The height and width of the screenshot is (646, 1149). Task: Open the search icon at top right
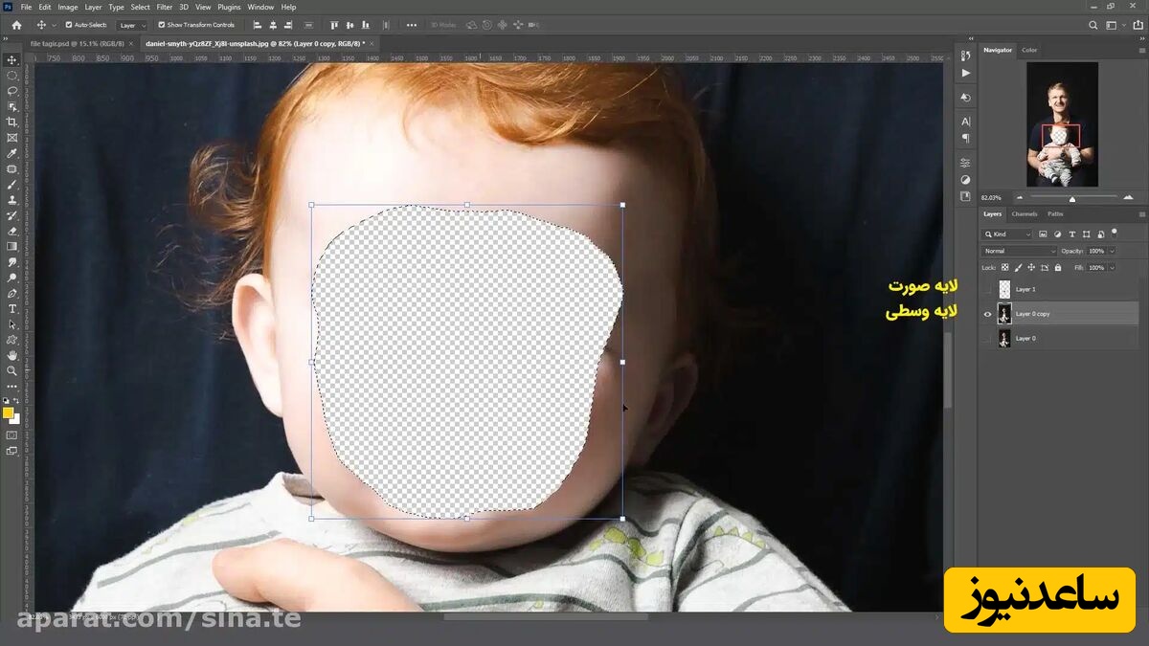[x=1093, y=25]
